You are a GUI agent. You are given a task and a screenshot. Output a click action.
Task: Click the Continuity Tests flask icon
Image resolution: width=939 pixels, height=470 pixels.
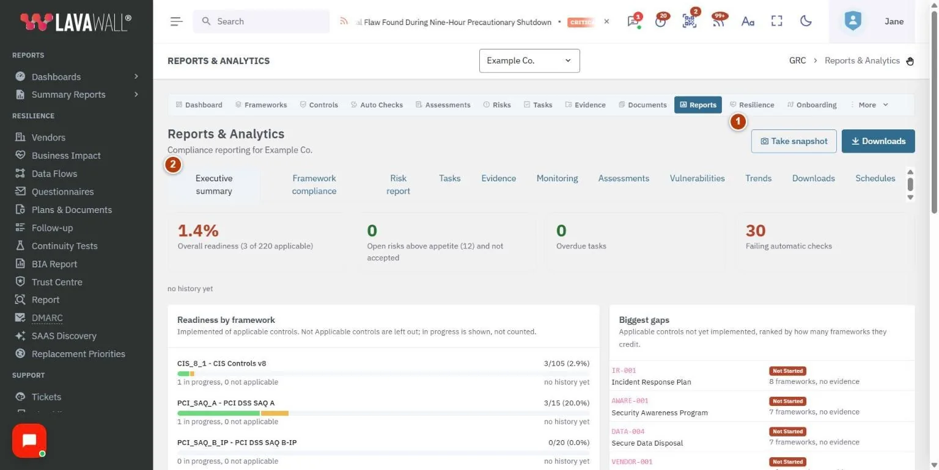point(20,246)
